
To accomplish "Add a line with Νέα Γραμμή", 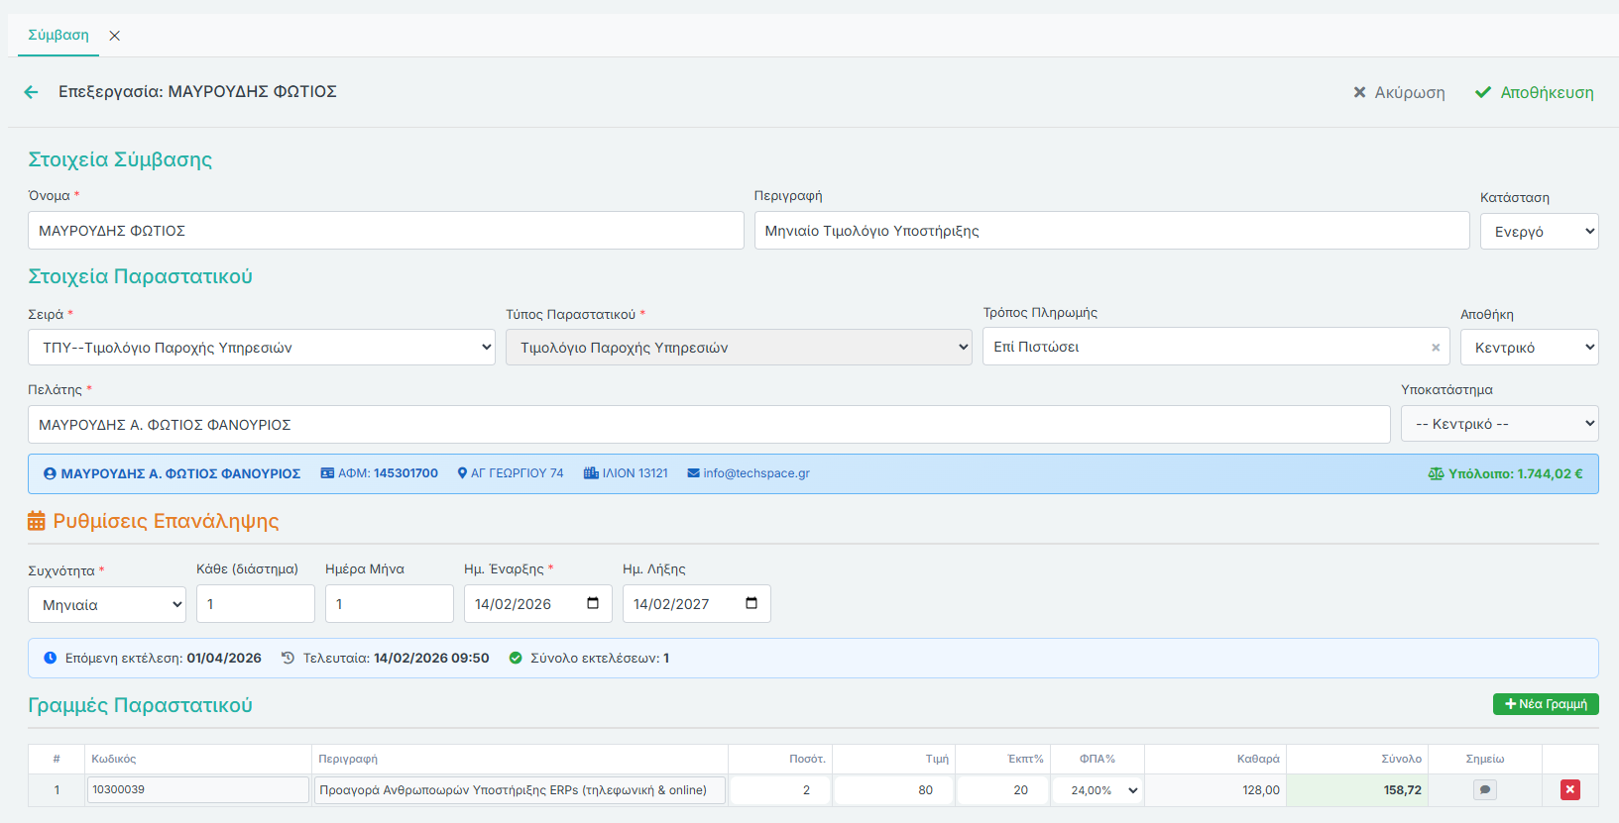I will (x=1545, y=704).
